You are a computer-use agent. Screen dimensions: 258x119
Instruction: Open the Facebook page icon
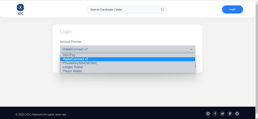(215, 114)
